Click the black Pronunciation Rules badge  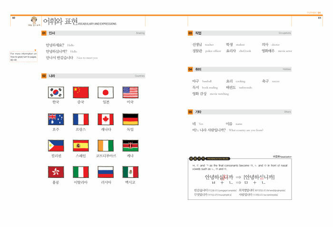click(x=210, y=158)
